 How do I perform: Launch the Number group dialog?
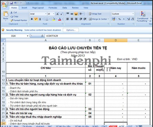[x=133, y=24]
